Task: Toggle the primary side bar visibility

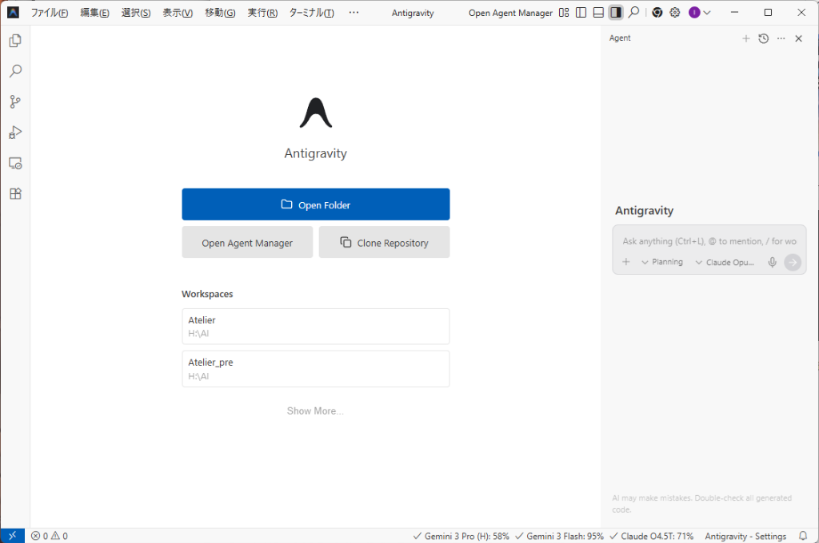Action: (x=581, y=13)
